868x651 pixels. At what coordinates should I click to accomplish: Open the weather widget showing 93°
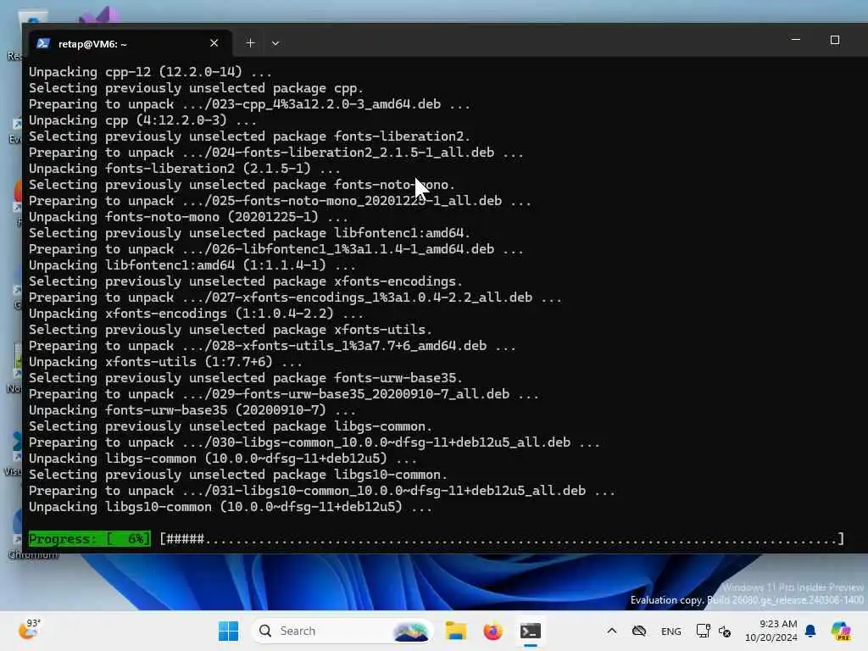click(29, 629)
